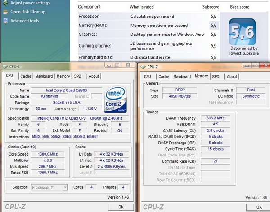Click the 5,6 base score badge
270x212 pixels.
[x=242, y=32]
